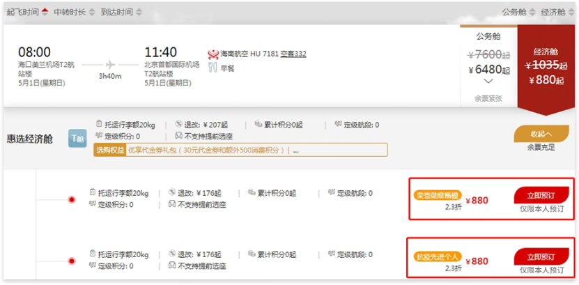
Task: Click points icon beside 累计积分0起 in first fare row
Action: 252,192
